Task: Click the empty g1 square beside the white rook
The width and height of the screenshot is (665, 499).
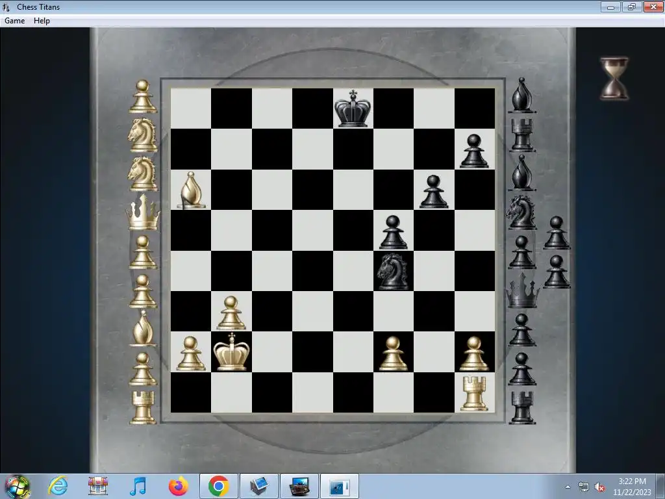Action: [x=433, y=392]
